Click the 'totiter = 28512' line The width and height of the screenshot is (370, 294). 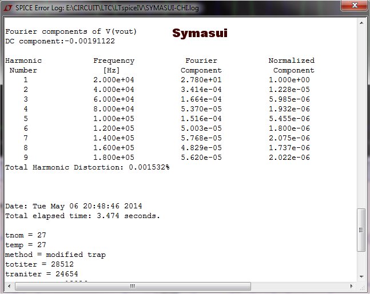click(x=39, y=264)
